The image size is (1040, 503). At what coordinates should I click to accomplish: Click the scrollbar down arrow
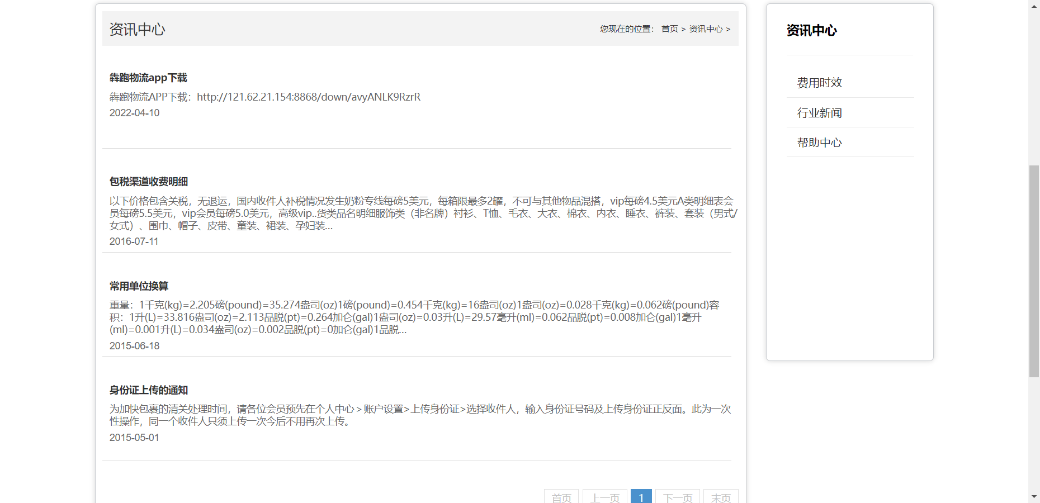[x=1034, y=496]
